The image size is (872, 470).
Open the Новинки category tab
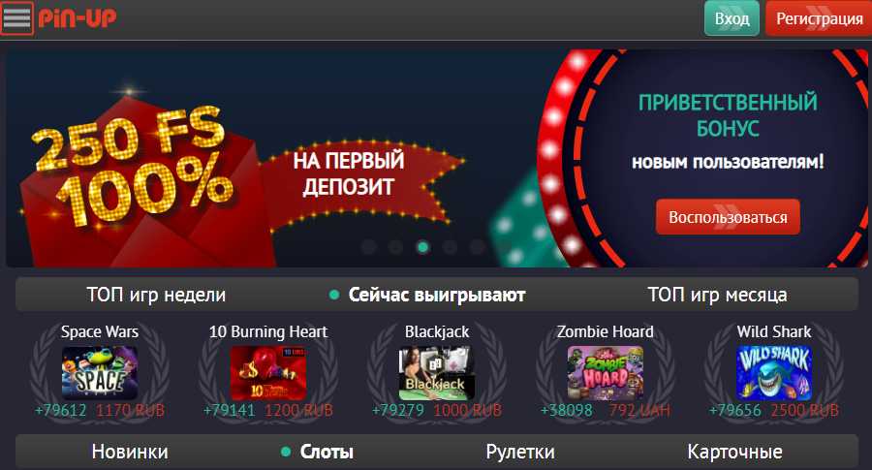(x=130, y=452)
